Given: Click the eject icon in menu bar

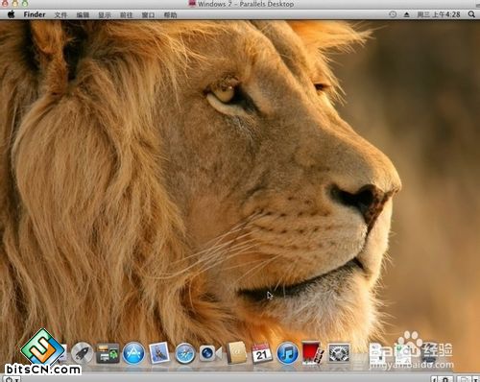Looking at the screenshot, I should (406, 14).
